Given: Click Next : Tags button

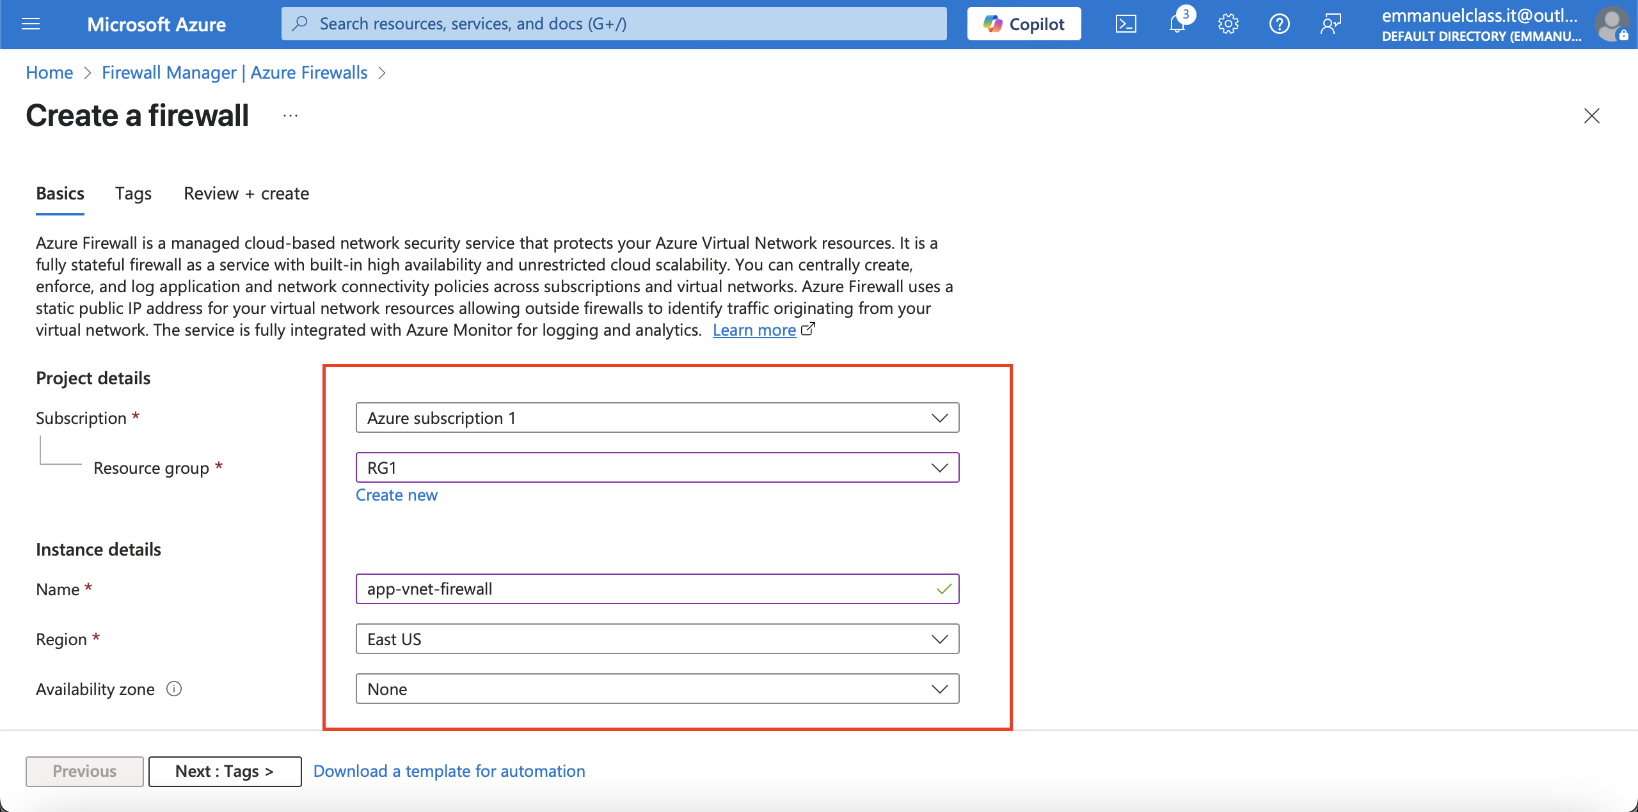Looking at the screenshot, I should [x=225, y=771].
